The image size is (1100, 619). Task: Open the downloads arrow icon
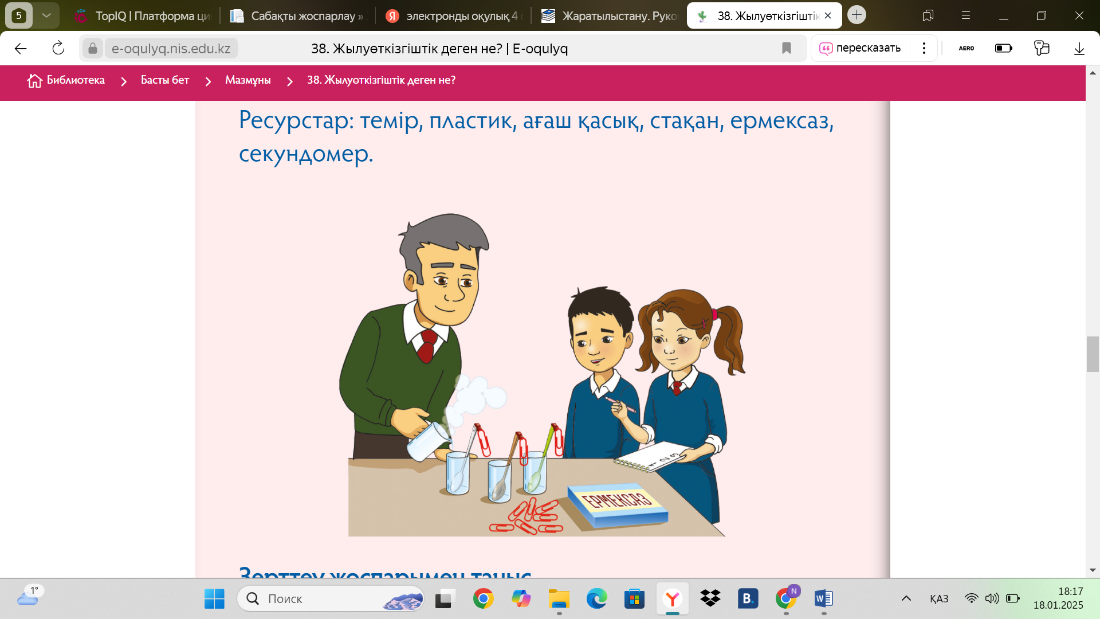pos(1079,48)
